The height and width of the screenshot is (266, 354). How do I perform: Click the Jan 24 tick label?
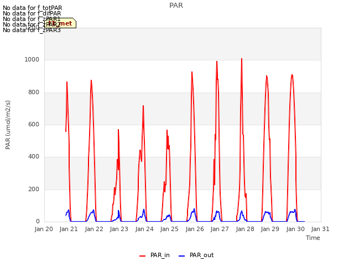[x=144, y=229]
